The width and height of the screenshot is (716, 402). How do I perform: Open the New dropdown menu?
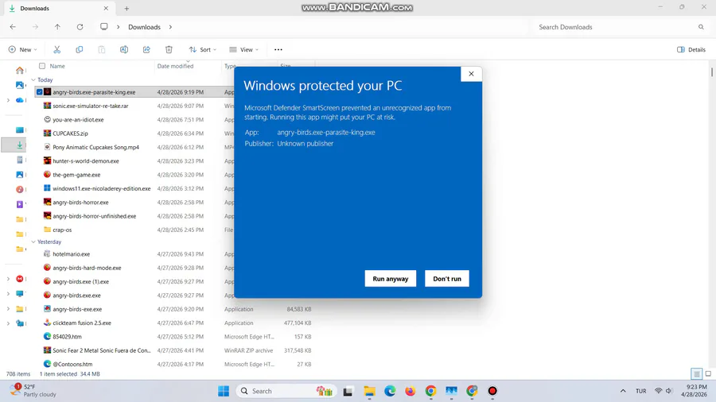[x=23, y=49]
